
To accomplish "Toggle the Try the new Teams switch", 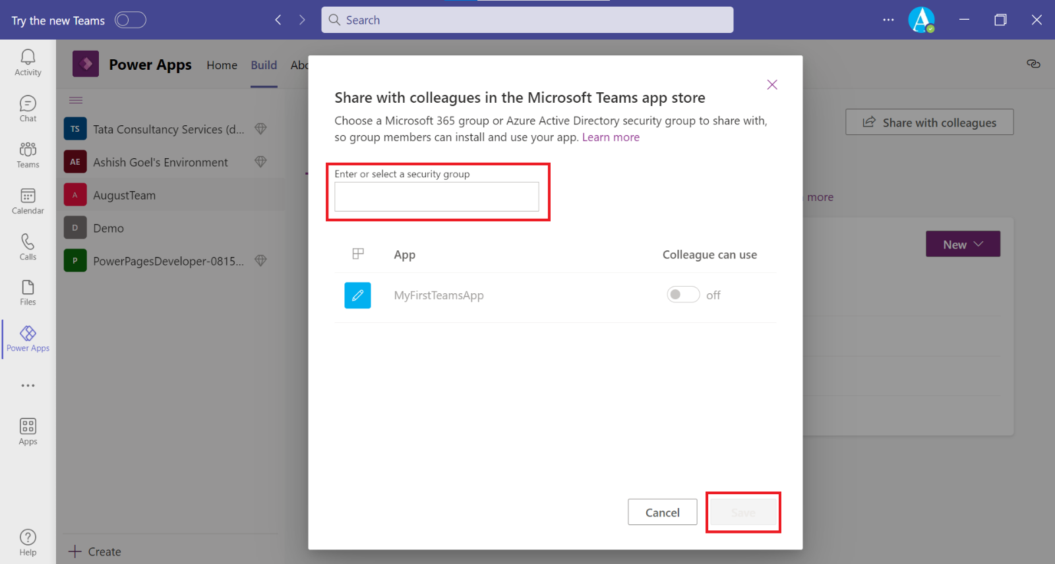I will [x=130, y=20].
